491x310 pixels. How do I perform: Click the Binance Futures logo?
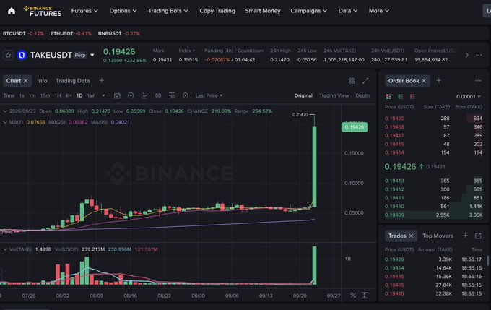(x=43, y=11)
